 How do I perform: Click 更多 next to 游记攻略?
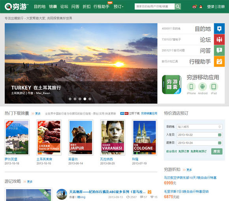pyautogui.click(x=30, y=182)
